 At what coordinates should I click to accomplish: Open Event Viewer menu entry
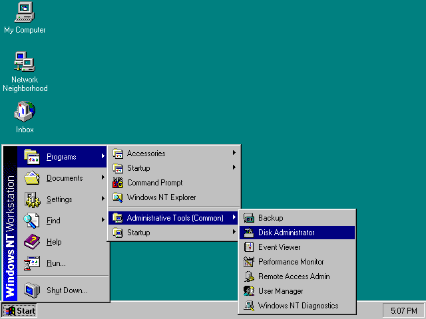(298, 247)
